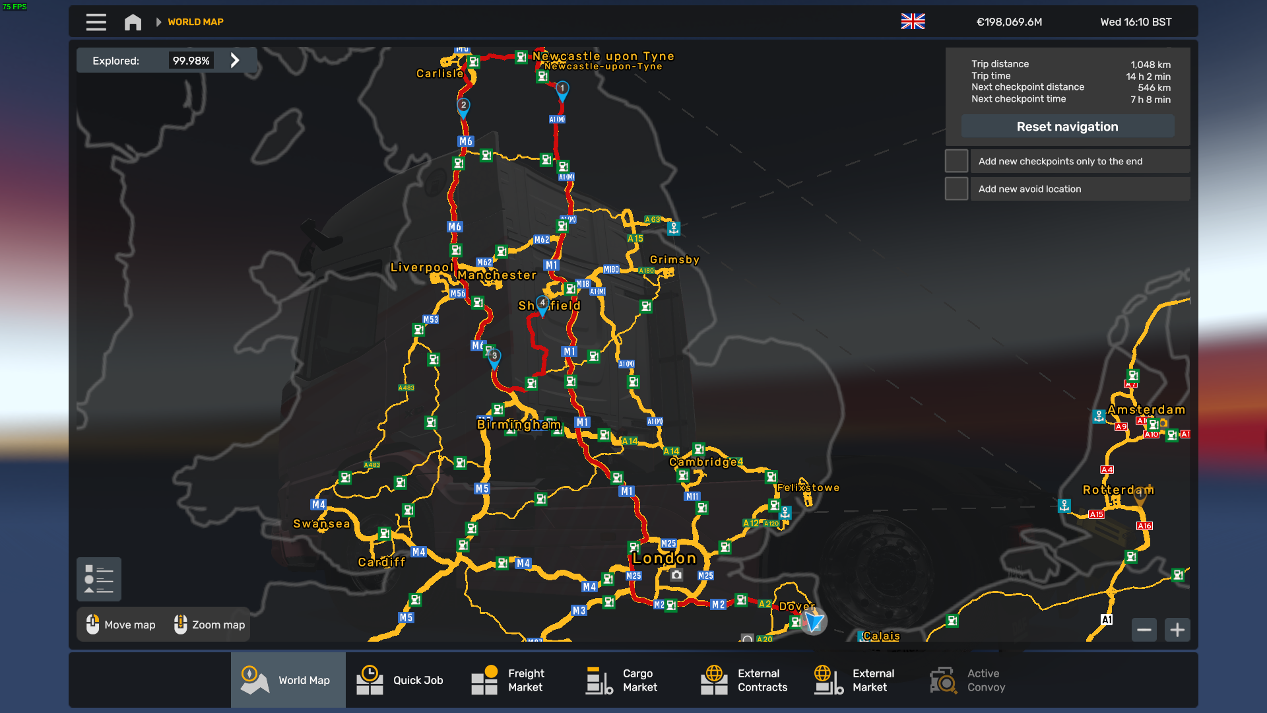Select the World Map tab

(x=288, y=680)
